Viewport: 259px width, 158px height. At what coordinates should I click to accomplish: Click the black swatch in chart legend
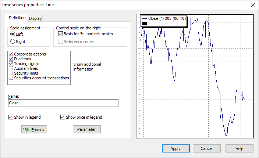click(145, 24)
